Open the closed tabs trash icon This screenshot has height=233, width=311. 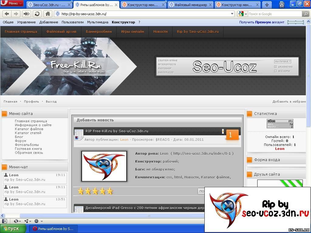point(282,5)
